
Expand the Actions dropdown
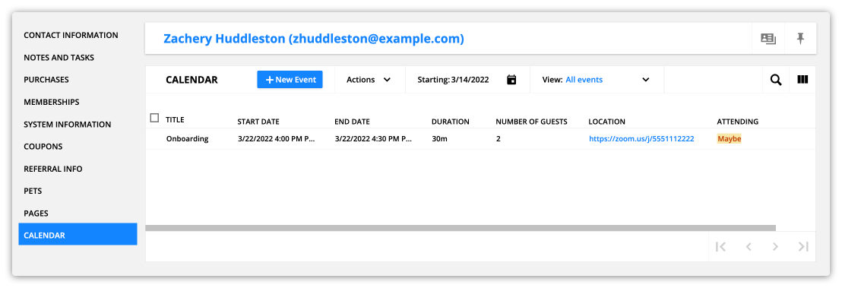point(369,80)
